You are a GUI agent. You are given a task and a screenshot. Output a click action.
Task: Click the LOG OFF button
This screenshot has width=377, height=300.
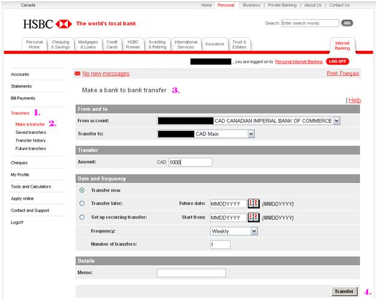tap(337, 61)
